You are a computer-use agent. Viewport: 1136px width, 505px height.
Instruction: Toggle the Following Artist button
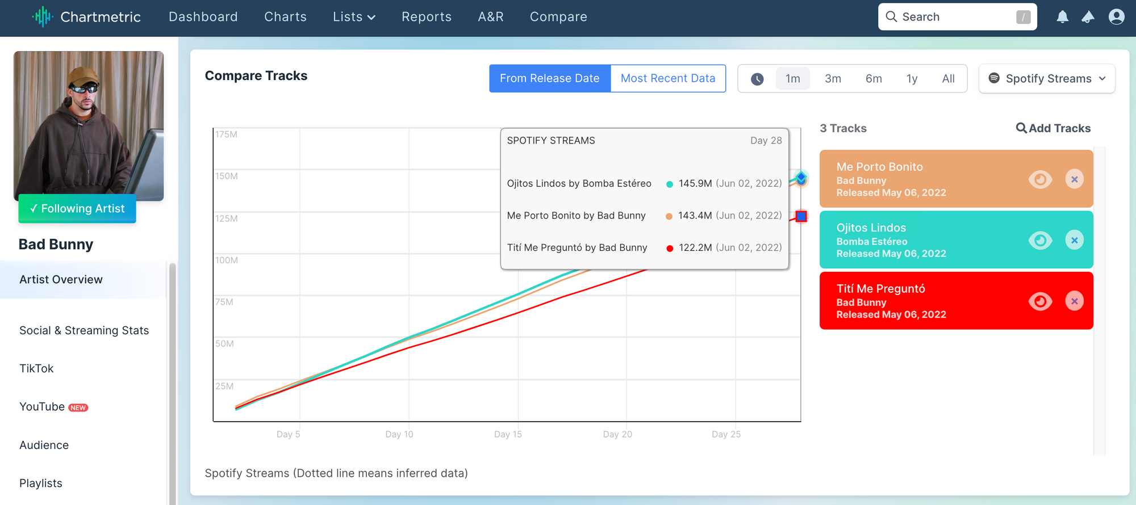point(77,208)
